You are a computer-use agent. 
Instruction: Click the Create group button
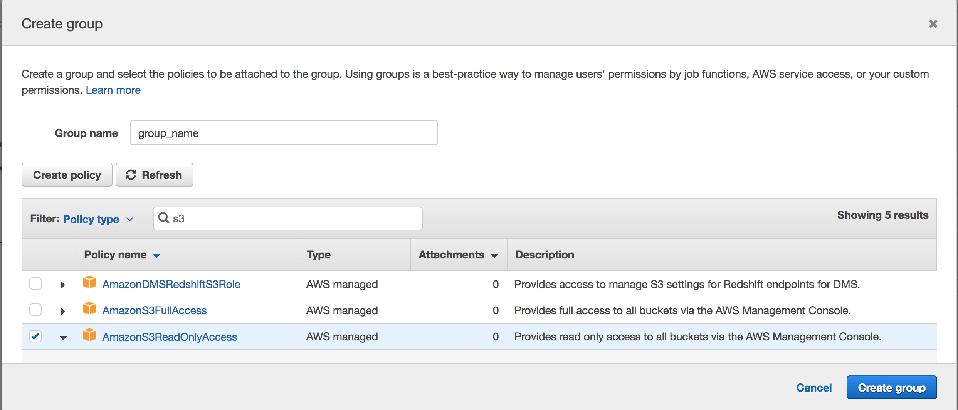click(x=892, y=387)
